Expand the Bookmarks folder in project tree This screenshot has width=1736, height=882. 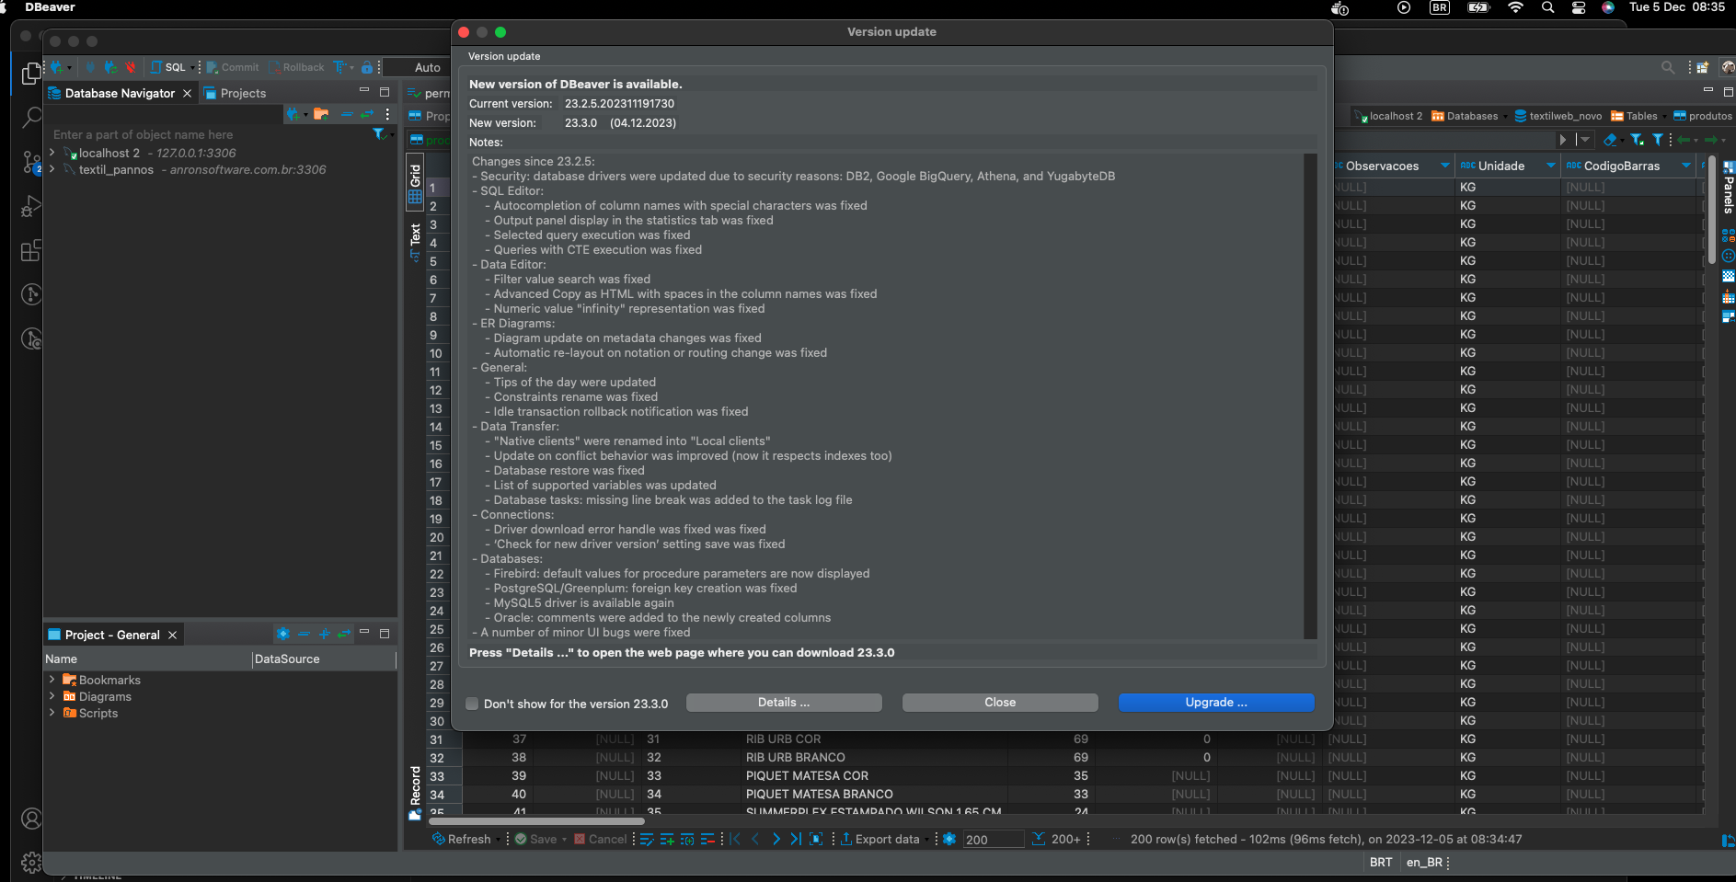coord(52,680)
